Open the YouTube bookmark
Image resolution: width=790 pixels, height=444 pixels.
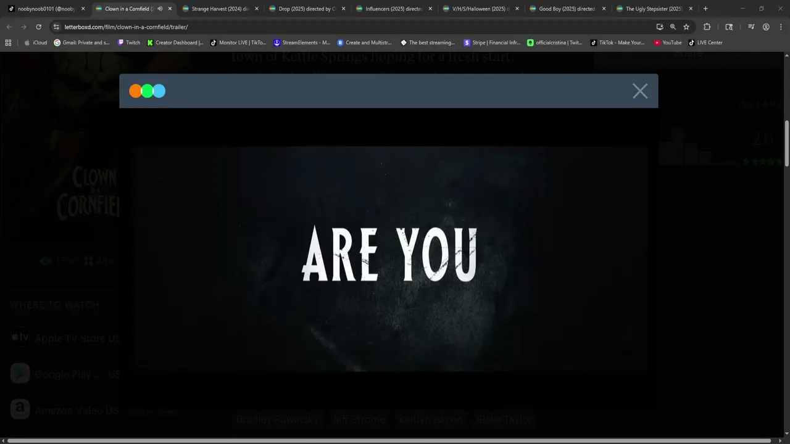[x=668, y=43]
